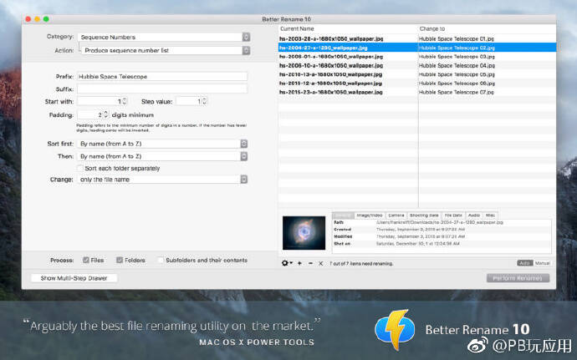Check Subfolders and their contents
Viewport: 577px width, 360px height.
[x=161, y=260]
